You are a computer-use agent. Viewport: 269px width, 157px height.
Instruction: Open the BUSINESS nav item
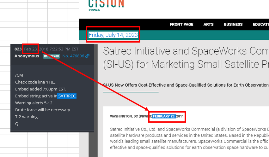(233, 25)
